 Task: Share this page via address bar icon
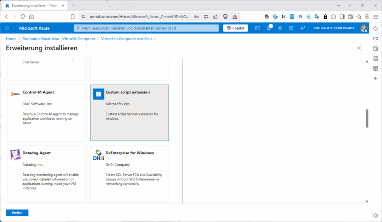click(215, 16)
